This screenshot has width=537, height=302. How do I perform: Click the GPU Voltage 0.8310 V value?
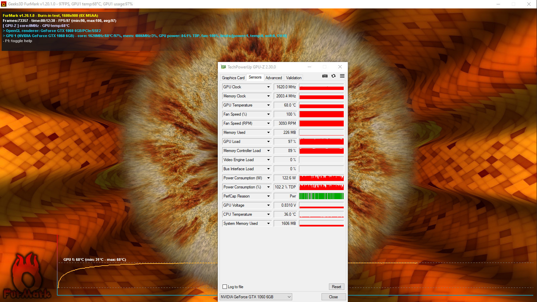click(x=286, y=205)
